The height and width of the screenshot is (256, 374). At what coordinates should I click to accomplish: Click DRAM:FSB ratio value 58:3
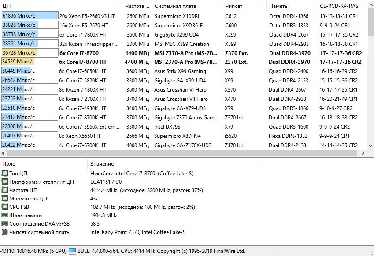tap(95, 223)
